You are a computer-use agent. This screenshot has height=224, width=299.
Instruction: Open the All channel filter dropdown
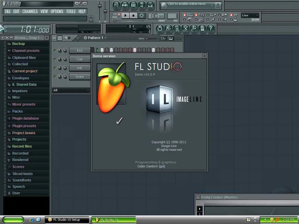coord(71,90)
